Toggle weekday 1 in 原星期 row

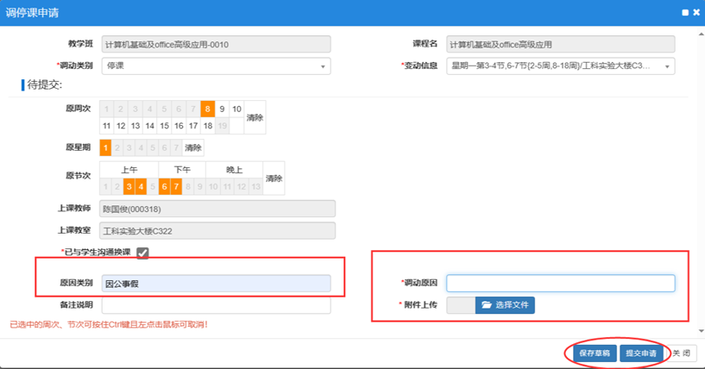click(x=107, y=147)
